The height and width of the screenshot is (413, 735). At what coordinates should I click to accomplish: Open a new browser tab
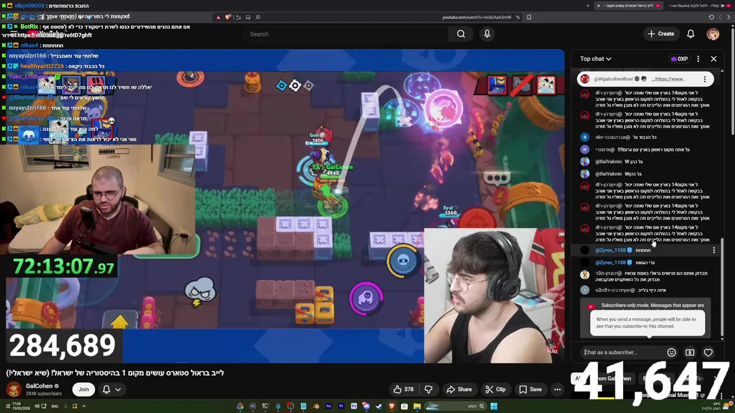587,6
